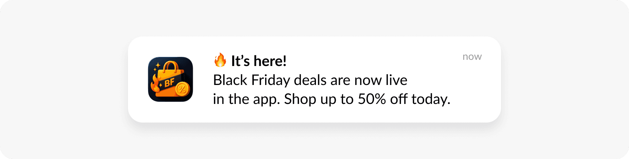Open the "Black Friday deals are now live" line

pos(310,80)
